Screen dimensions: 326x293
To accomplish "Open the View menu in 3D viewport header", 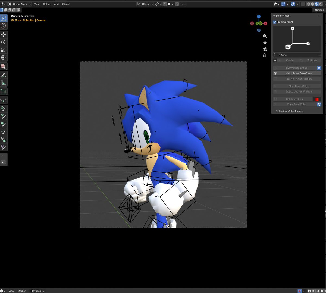I will [37, 4].
